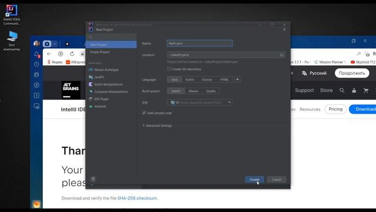Open browser sidebar video play icon

click(36, 85)
